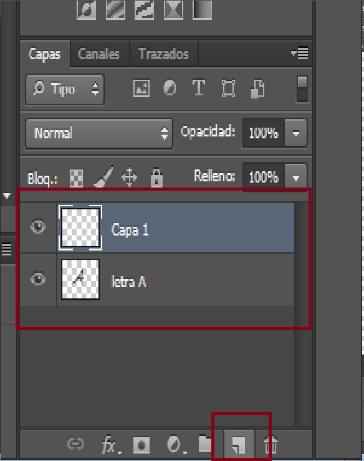Filter layers by smart objects icon
364x461 pixels.
coord(258,88)
